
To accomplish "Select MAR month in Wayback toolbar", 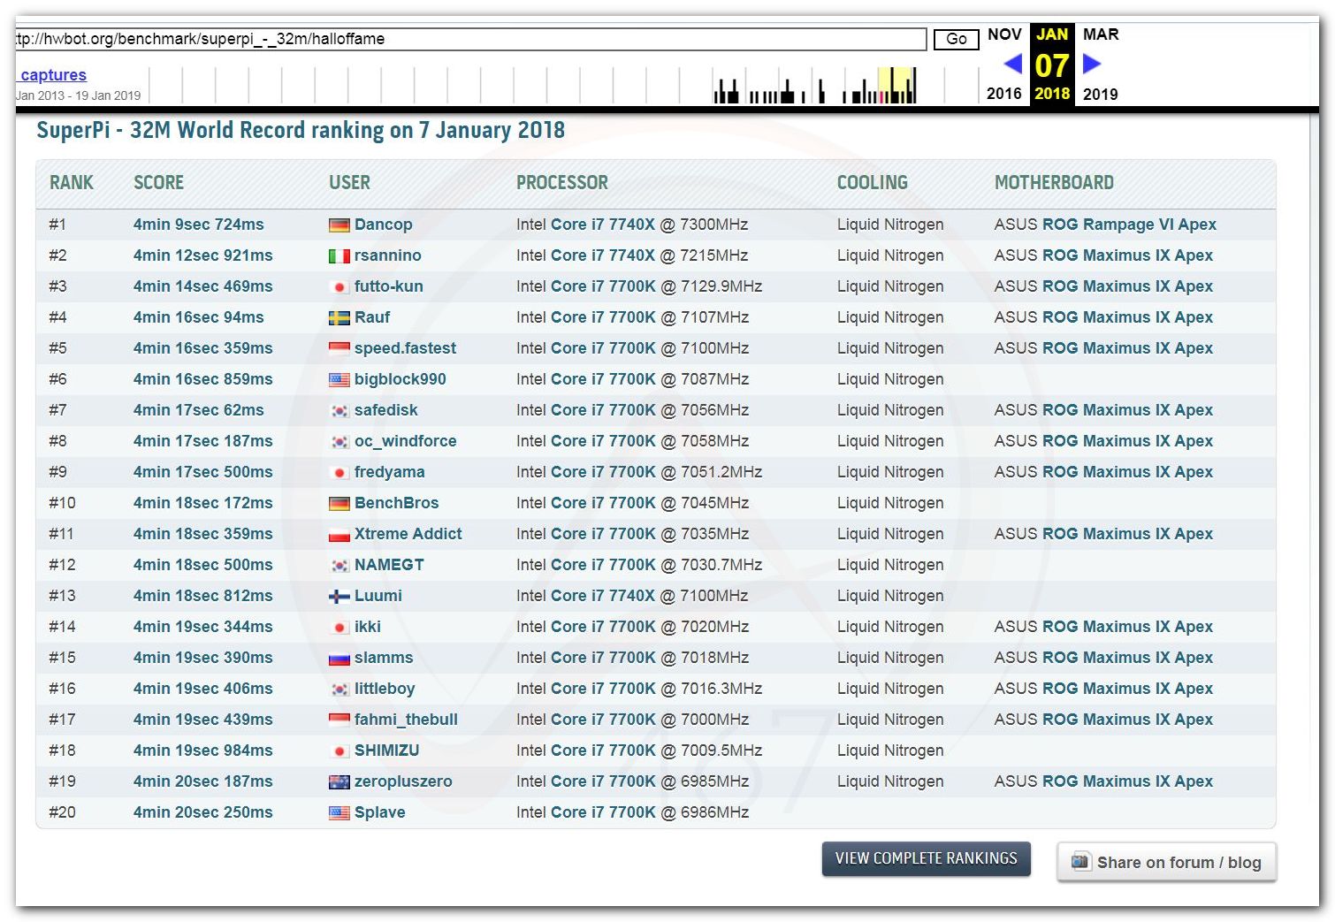I will (x=1101, y=34).
